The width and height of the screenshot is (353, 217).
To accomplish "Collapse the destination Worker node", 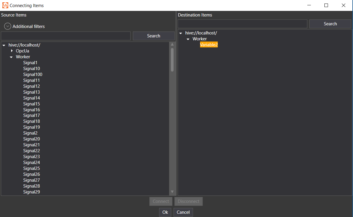I will tap(188, 39).
